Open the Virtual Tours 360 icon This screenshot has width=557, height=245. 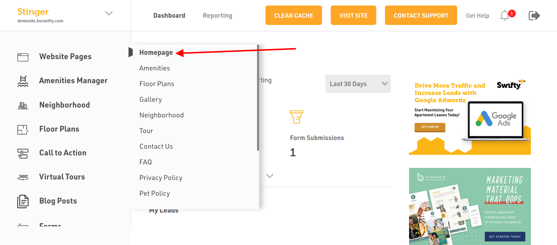23,177
